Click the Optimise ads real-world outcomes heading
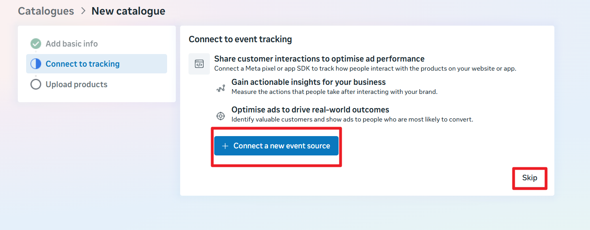 310,110
